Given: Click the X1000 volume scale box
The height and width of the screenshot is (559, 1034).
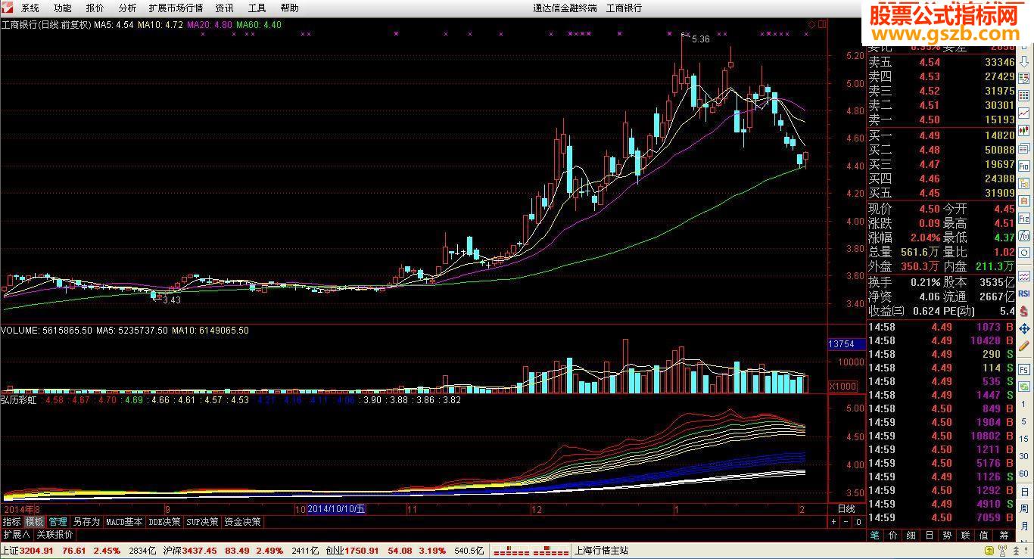Looking at the screenshot, I should click(x=842, y=387).
